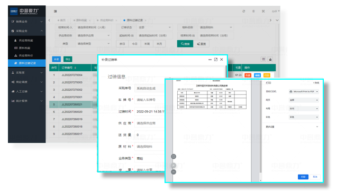This screenshot has height=192, width=337.
Task: Open the 订单状态 dropdown
Action: tap(154, 27)
